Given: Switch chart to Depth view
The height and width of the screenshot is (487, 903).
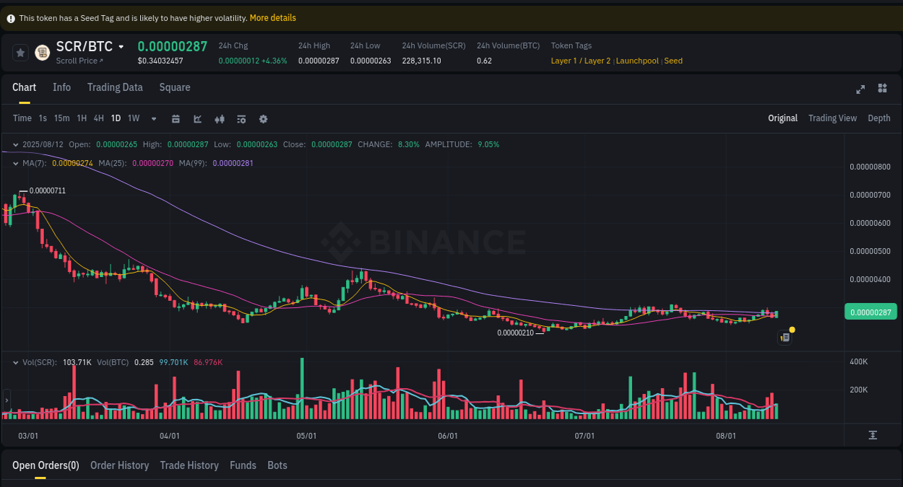Looking at the screenshot, I should pyautogui.click(x=878, y=118).
